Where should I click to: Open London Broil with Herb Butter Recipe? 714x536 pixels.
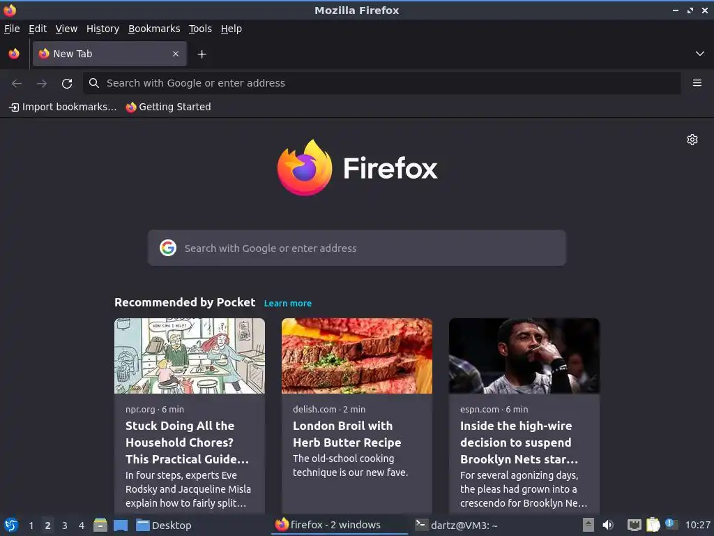tap(347, 434)
